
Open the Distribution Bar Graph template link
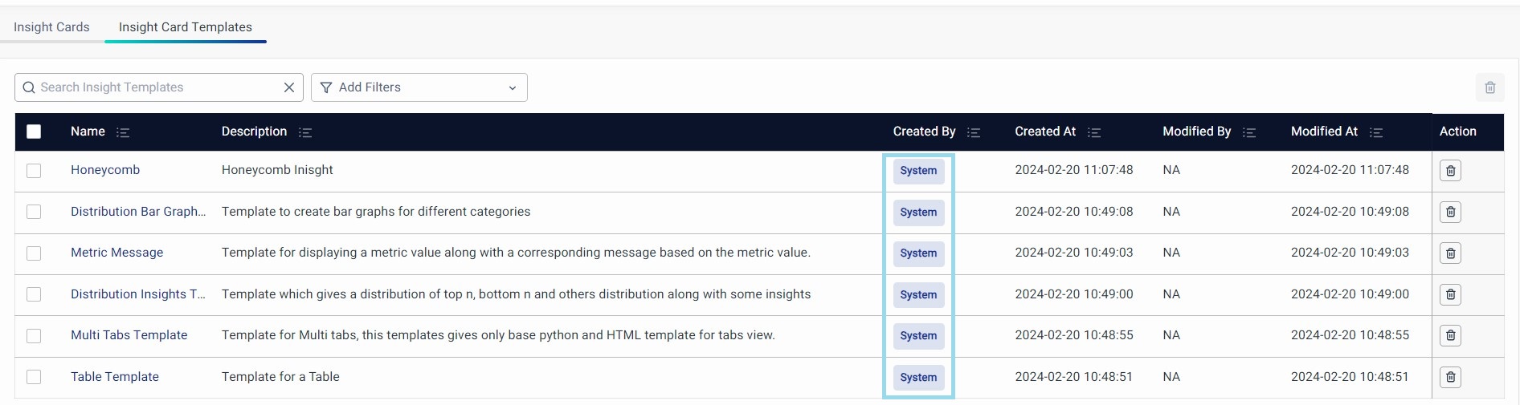(137, 212)
